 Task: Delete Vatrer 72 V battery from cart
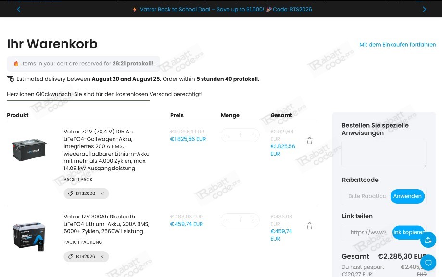[x=310, y=141]
